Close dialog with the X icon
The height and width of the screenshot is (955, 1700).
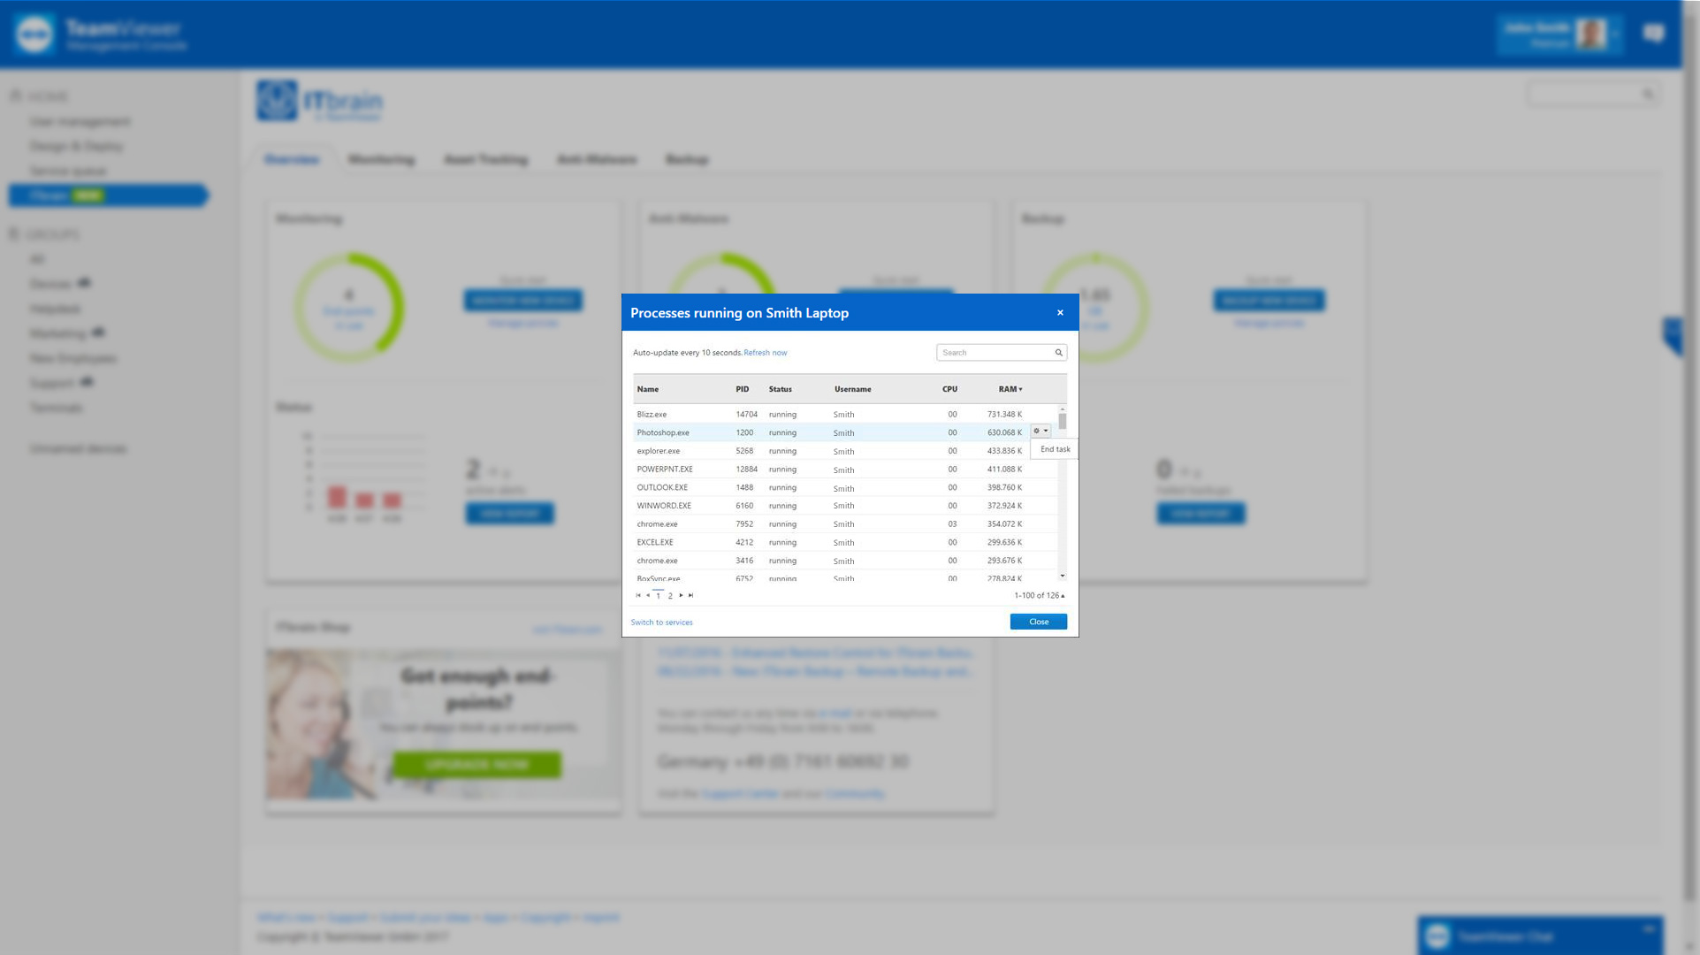pyautogui.click(x=1060, y=312)
